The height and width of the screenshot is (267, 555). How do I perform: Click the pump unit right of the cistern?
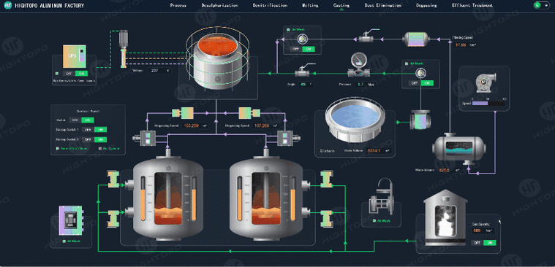(x=420, y=120)
